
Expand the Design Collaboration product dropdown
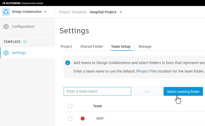(45, 12)
